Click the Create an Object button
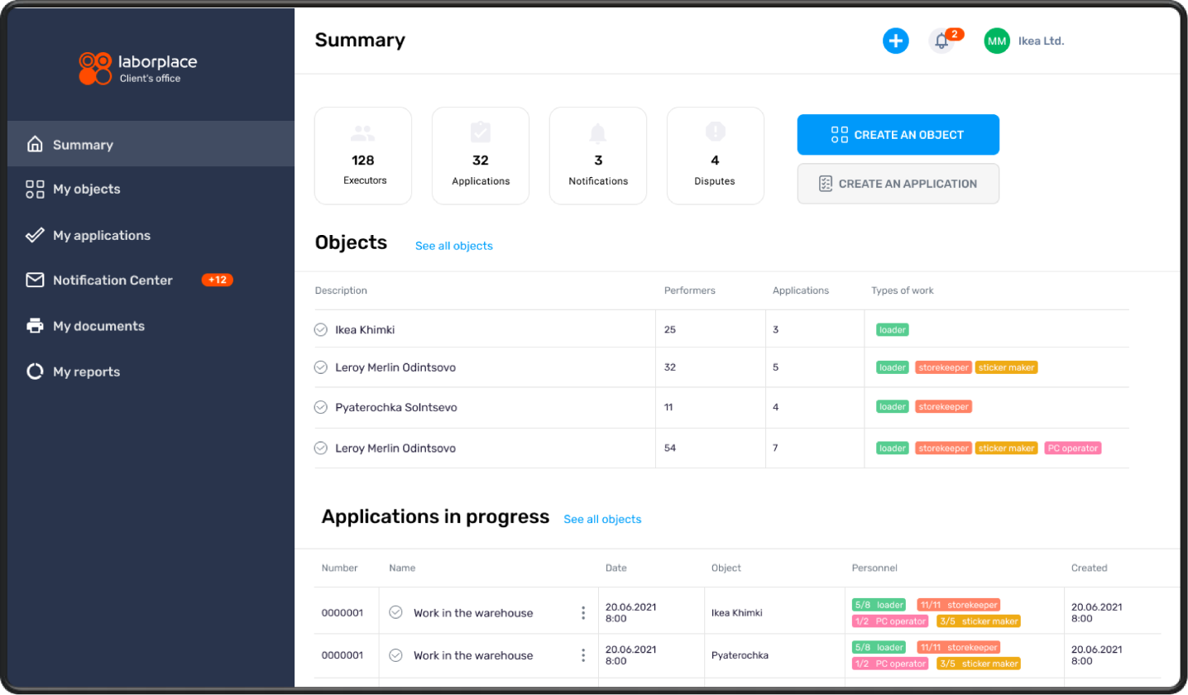Viewport: 1188px width, 695px height. click(x=898, y=135)
